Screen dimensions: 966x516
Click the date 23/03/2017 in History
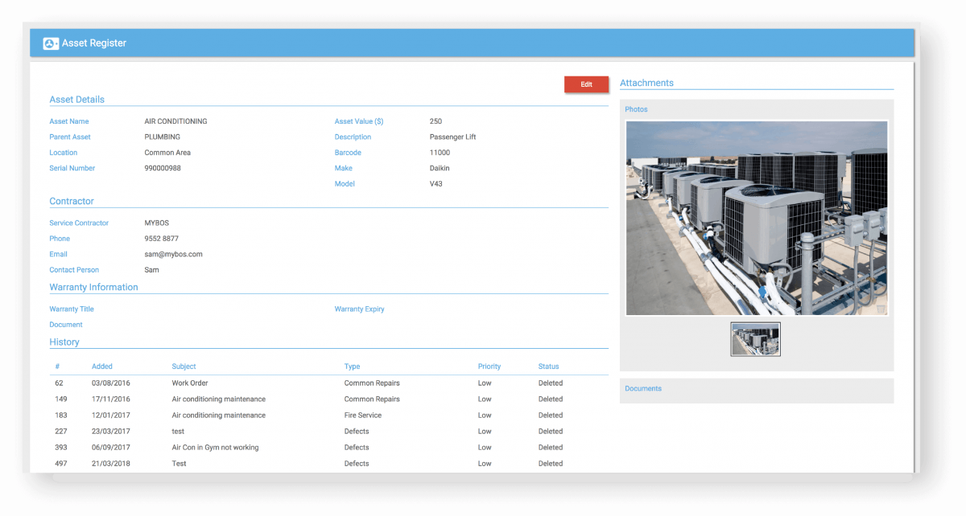point(111,432)
